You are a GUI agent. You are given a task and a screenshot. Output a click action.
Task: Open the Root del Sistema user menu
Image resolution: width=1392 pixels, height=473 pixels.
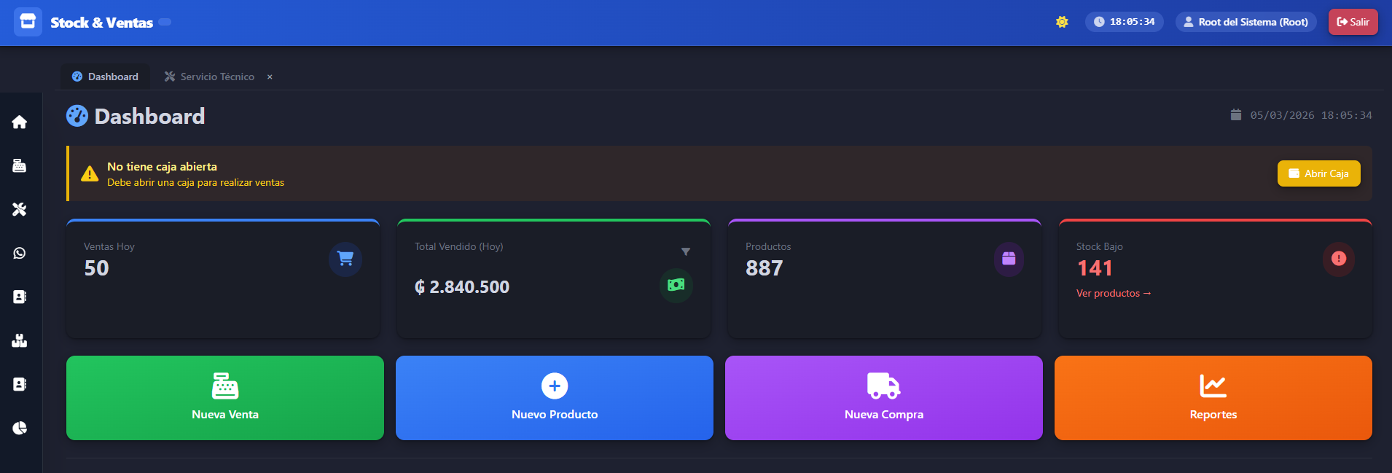1246,22
